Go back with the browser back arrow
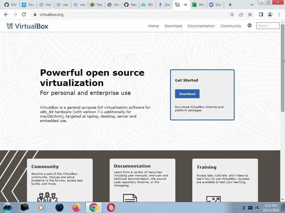The height and width of the screenshot is (213, 285). click(x=6, y=14)
